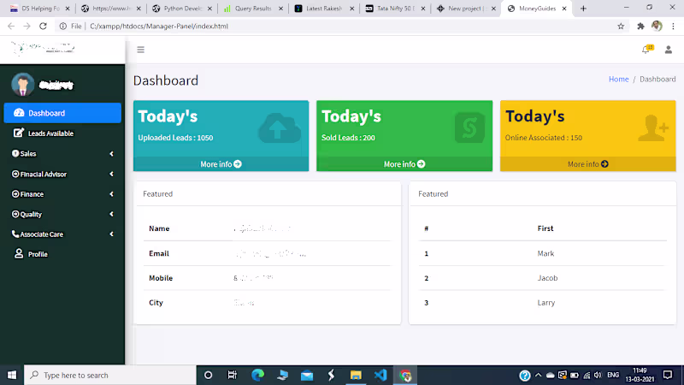Image resolution: width=684 pixels, height=385 pixels.
Task: Go back using the browser back arrow
Action: (11, 27)
